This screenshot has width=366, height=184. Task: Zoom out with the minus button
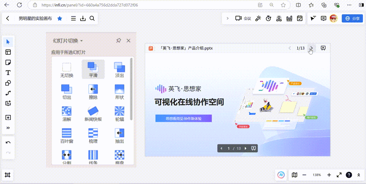tap(304, 175)
